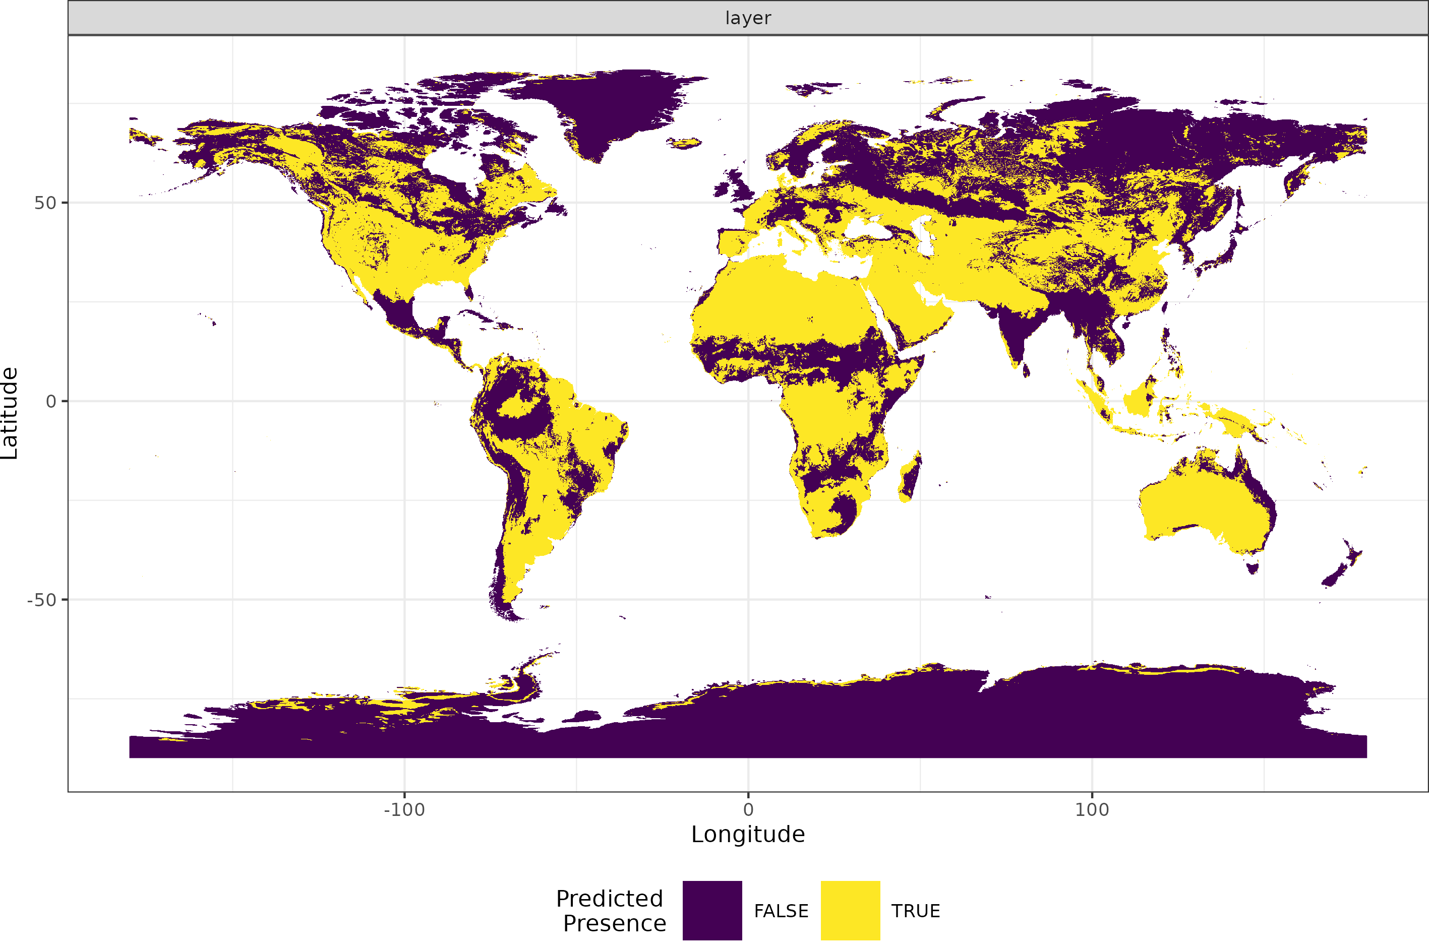Click the Predicted Presence legend title

point(611,910)
